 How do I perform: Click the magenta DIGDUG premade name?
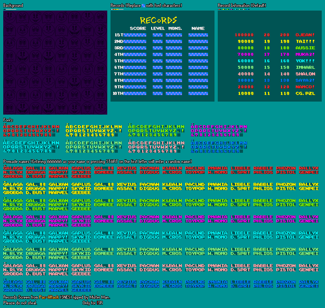click(x=149, y=221)
